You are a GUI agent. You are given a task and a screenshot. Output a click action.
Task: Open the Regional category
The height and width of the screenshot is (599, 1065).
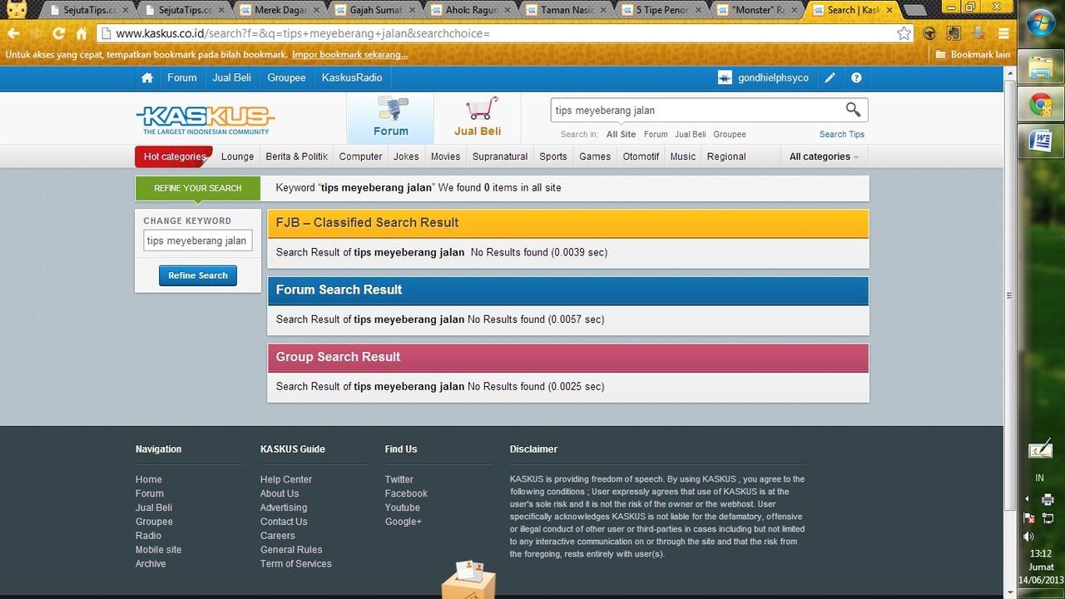pos(726,156)
